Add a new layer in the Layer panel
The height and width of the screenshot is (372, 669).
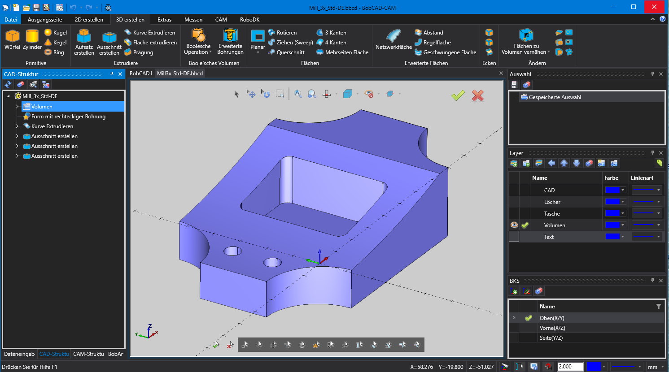click(514, 163)
